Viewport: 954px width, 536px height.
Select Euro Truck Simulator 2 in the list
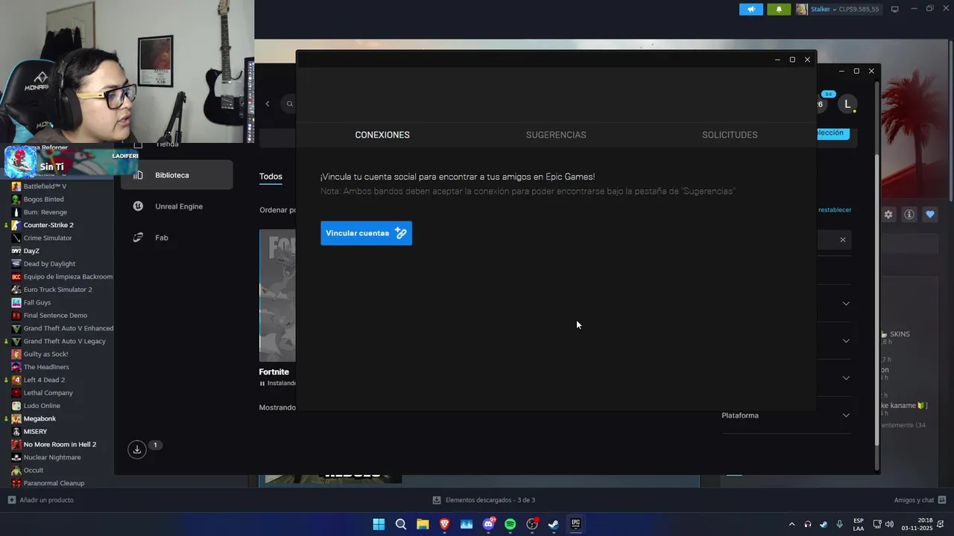click(57, 290)
